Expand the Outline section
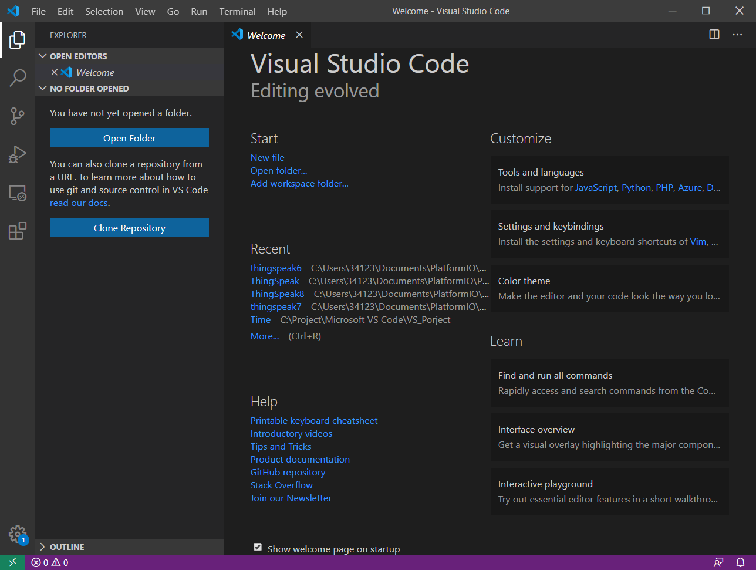This screenshot has width=756, height=570. [x=42, y=547]
